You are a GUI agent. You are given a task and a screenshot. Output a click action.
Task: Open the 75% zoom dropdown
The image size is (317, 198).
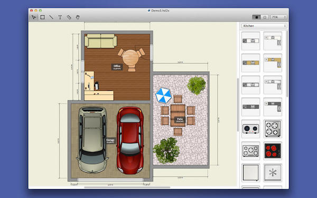pos(278,17)
